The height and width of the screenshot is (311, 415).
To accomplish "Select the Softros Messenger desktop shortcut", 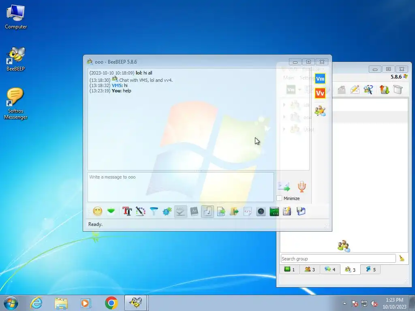I will point(16,104).
